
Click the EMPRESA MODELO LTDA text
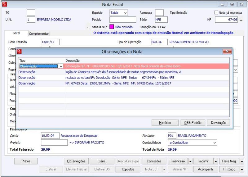tap(54, 20)
